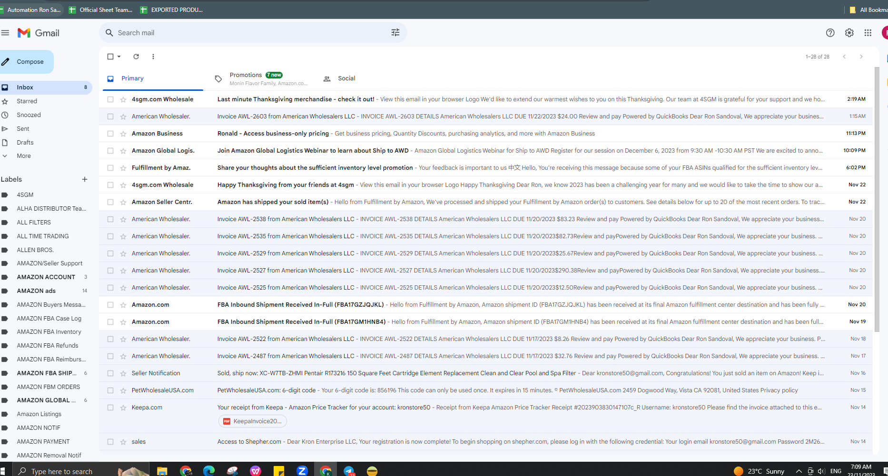The width and height of the screenshot is (888, 476).
Task: Refresh the inbox
Action: (x=136, y=57)
